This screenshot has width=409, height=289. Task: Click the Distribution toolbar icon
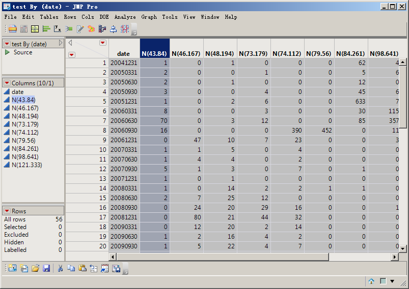click(46, 29)
